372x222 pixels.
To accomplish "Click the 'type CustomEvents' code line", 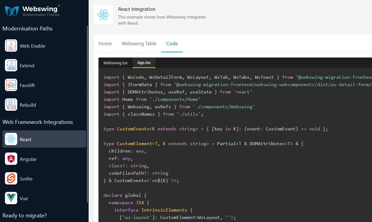I will point(216,129).
